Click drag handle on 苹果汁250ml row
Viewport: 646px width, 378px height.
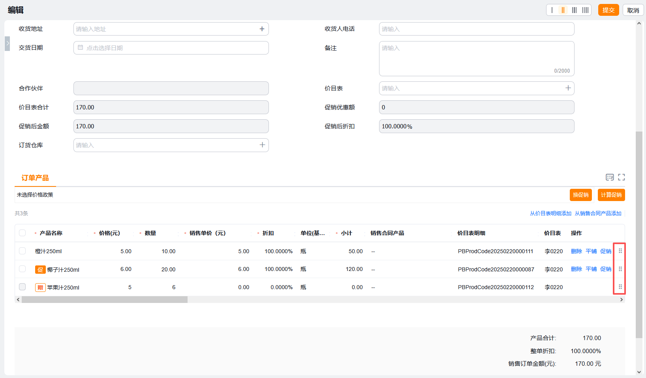pos(620,287)
